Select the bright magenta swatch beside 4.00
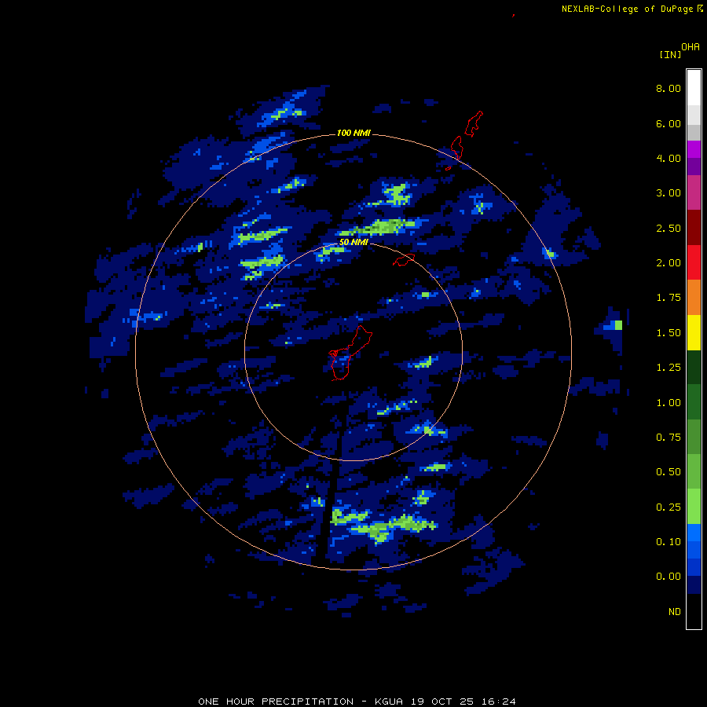707x707 pixels. click(x=694, y=149)
